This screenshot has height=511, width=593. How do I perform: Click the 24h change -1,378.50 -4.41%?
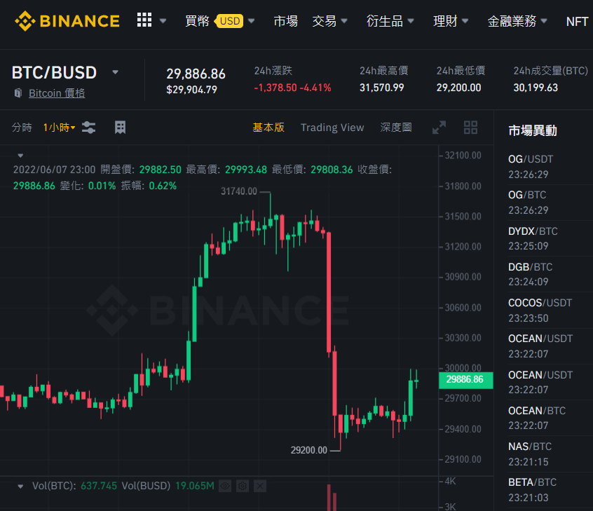coord(292,88)
